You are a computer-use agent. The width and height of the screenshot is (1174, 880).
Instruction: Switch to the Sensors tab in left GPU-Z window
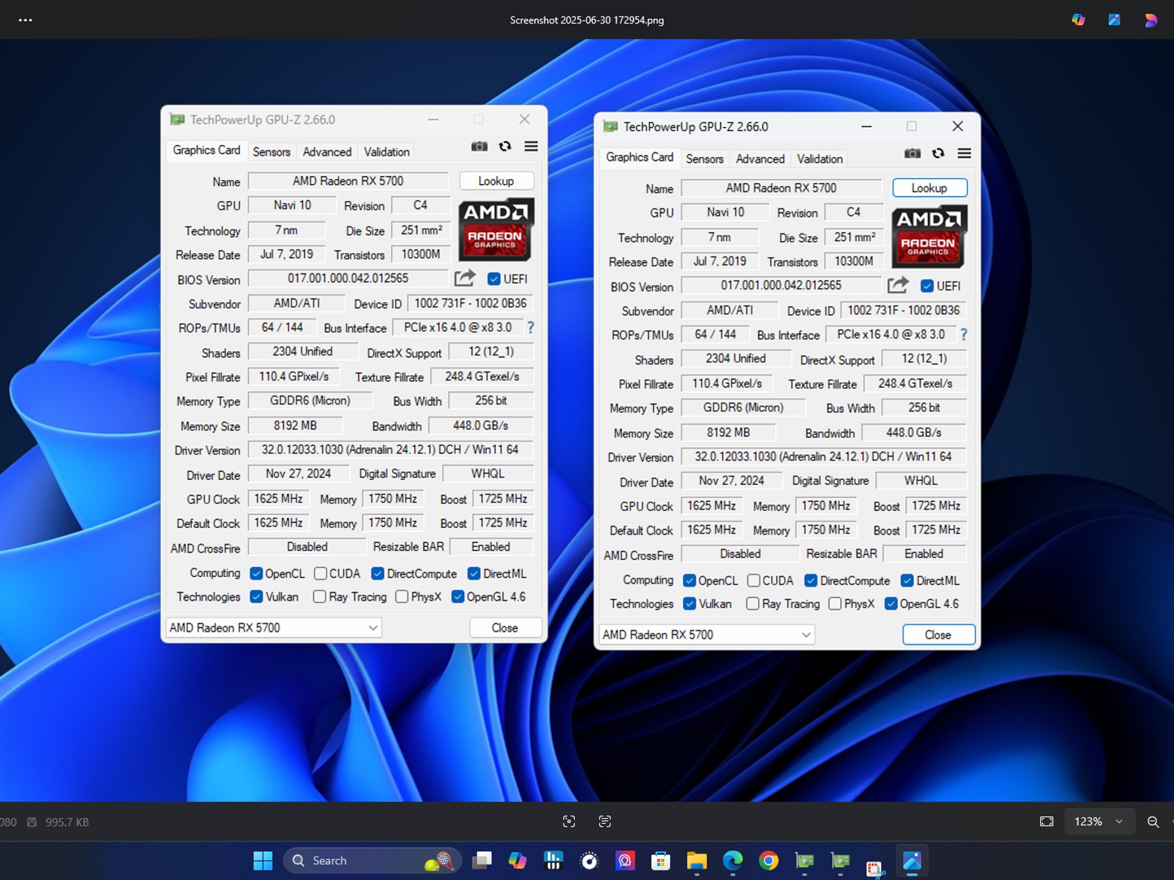point(271,152)
